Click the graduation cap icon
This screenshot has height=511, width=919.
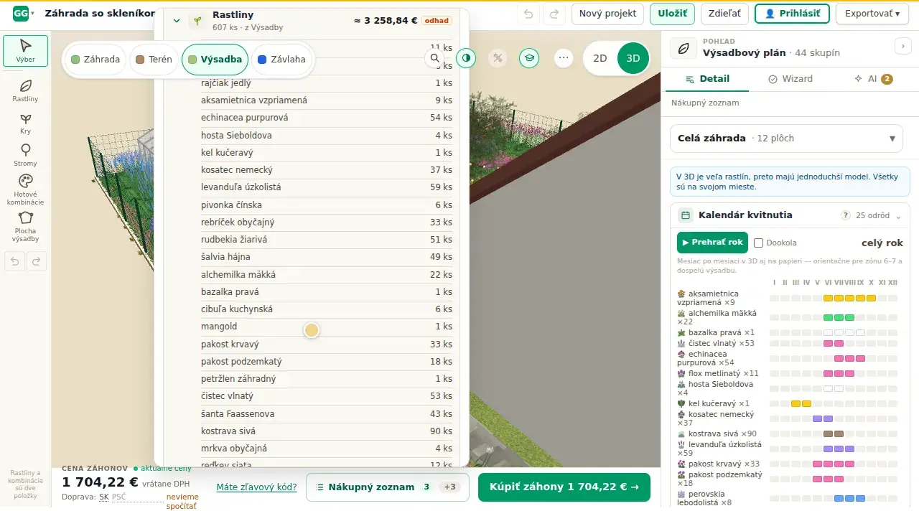(x=529, y=59)
